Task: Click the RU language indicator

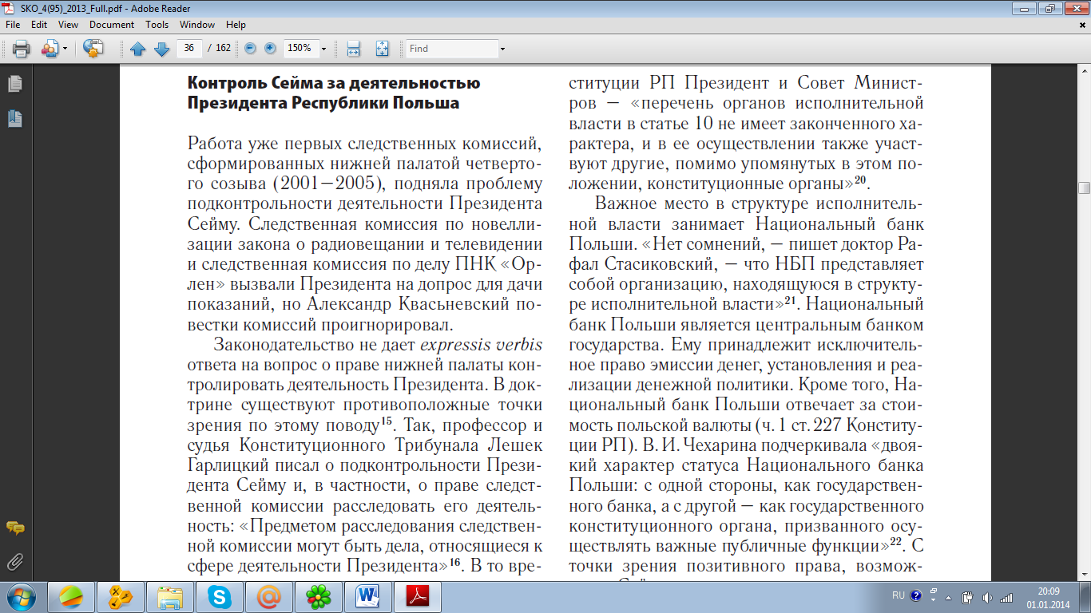Action: (x=899, y=595)
